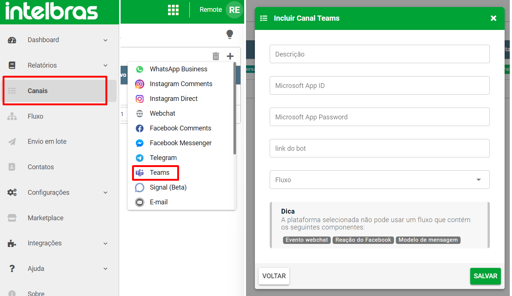Screen dimensions: 512x296
Task: Click the E-mail envelope icon
Action: 139,202
